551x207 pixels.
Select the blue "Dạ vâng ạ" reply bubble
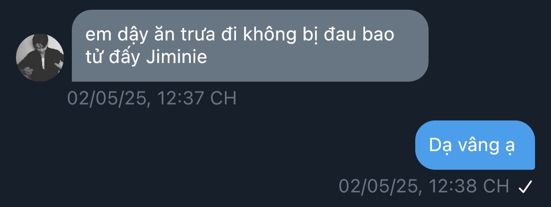click(475, 145)
